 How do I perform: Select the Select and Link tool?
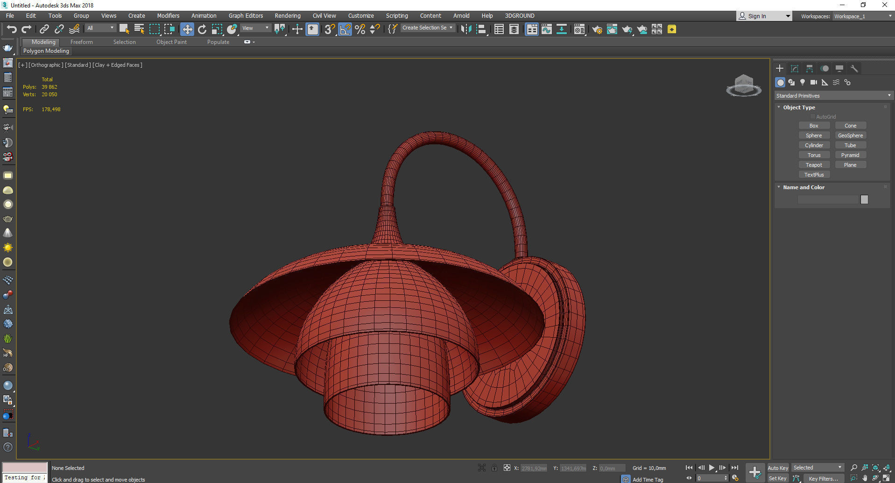pyautogui.click(x=44, y=29)
